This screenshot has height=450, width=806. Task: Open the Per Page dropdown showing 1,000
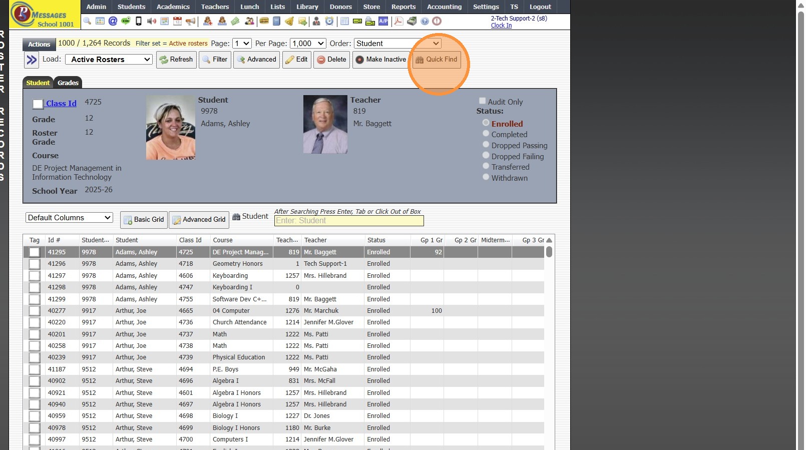308,44
